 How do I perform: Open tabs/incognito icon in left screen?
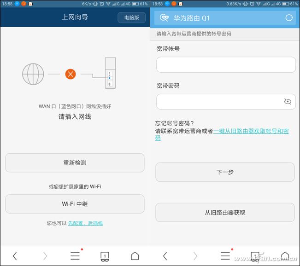(105, 256)
